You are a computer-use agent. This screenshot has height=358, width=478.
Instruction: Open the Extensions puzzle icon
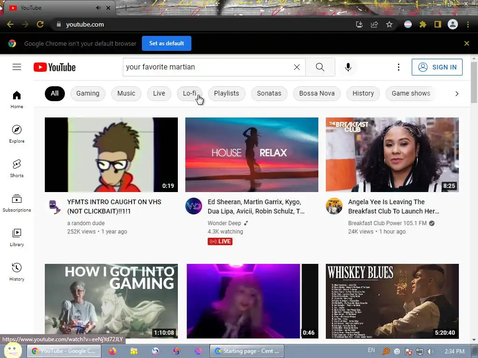[423, 24]
